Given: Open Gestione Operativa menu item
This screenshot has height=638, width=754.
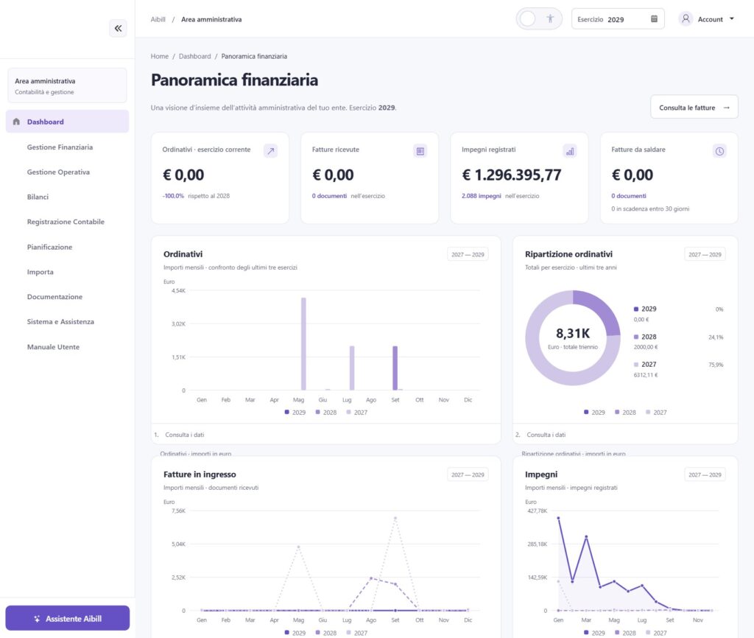Looking at the screenshot, I should pos(58,172).
